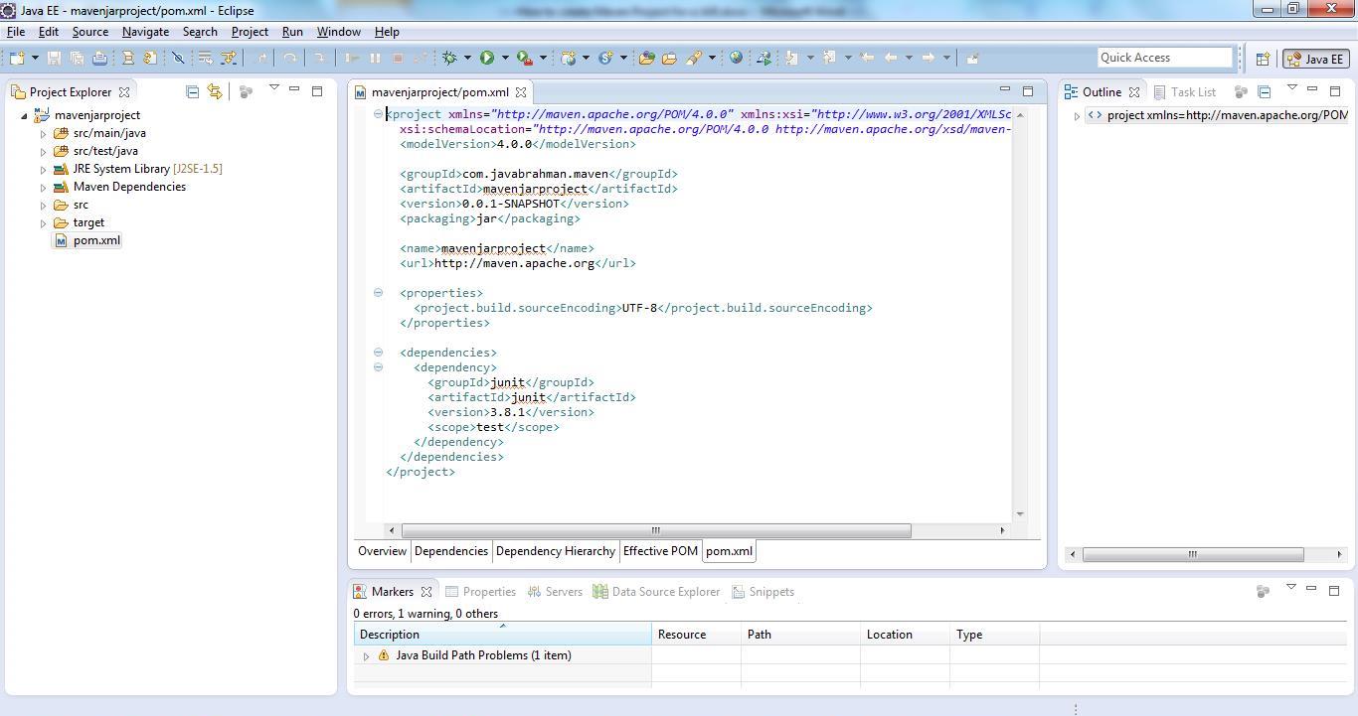
Task: Click Collapse All in Project Explorer
Action: pyautogui.click(x=192, y=91)
